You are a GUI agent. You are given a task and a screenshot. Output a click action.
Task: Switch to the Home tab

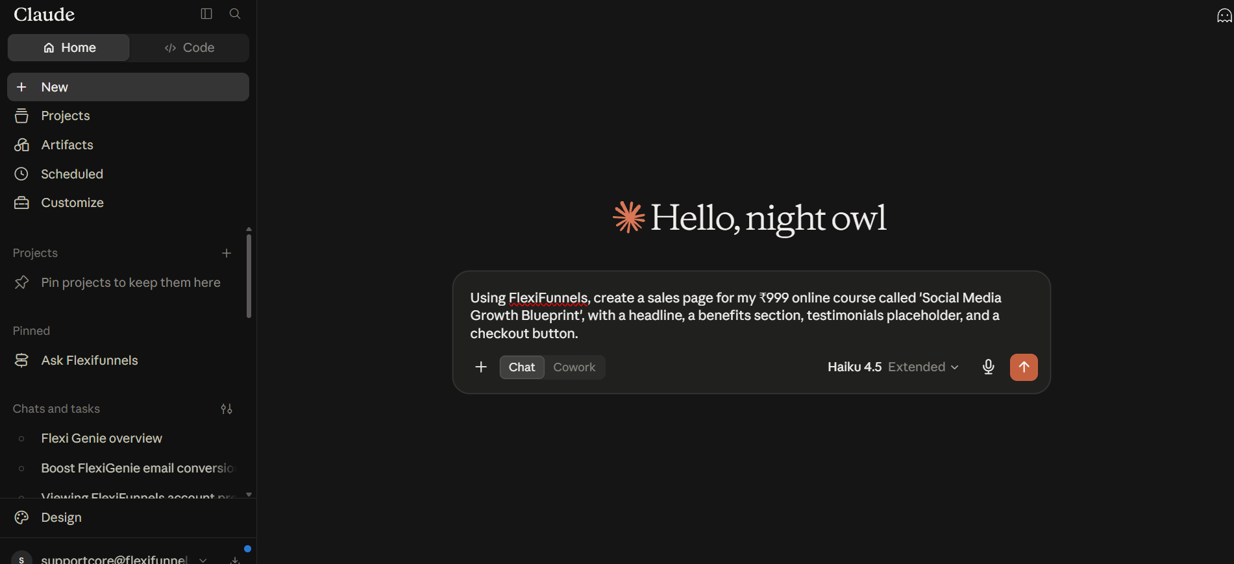pyautogui.click(x=69, y=47)
